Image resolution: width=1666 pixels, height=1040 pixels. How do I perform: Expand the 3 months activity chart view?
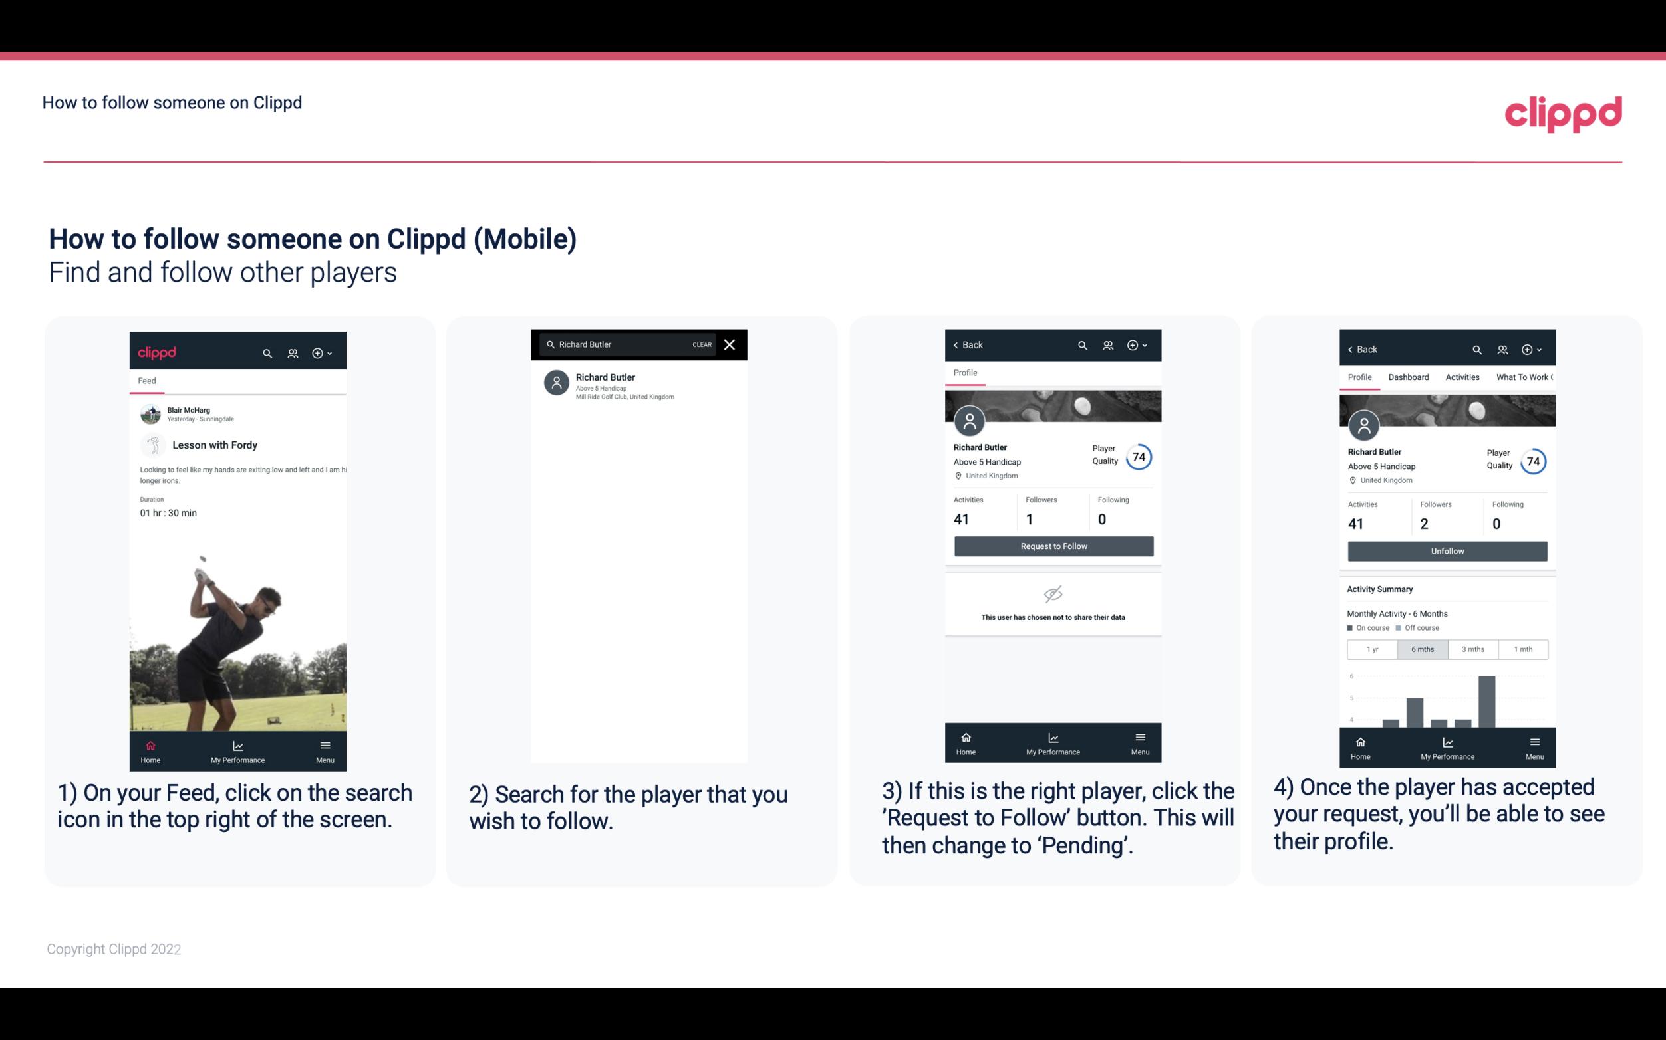pos(1472,648)
